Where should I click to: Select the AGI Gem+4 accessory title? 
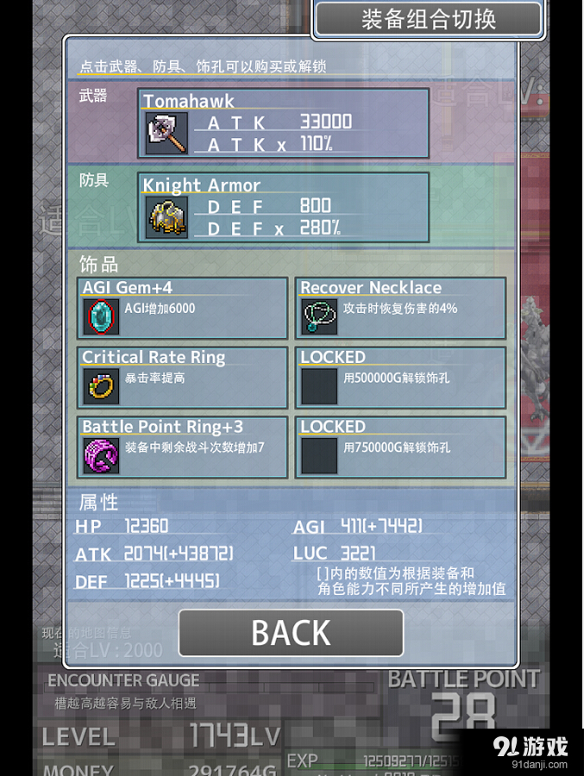point(128,287)
